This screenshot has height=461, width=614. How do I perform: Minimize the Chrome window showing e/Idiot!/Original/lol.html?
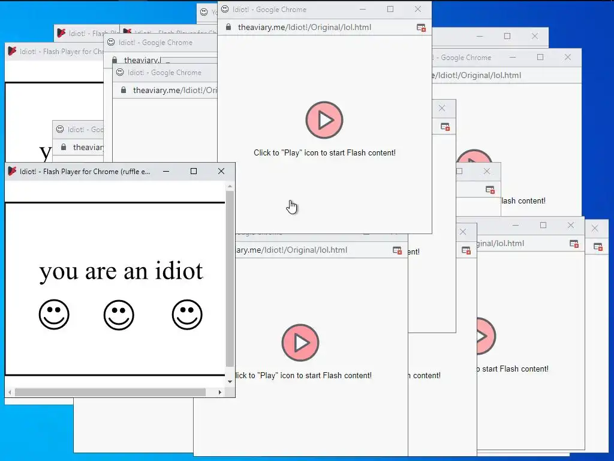(513, 57)
